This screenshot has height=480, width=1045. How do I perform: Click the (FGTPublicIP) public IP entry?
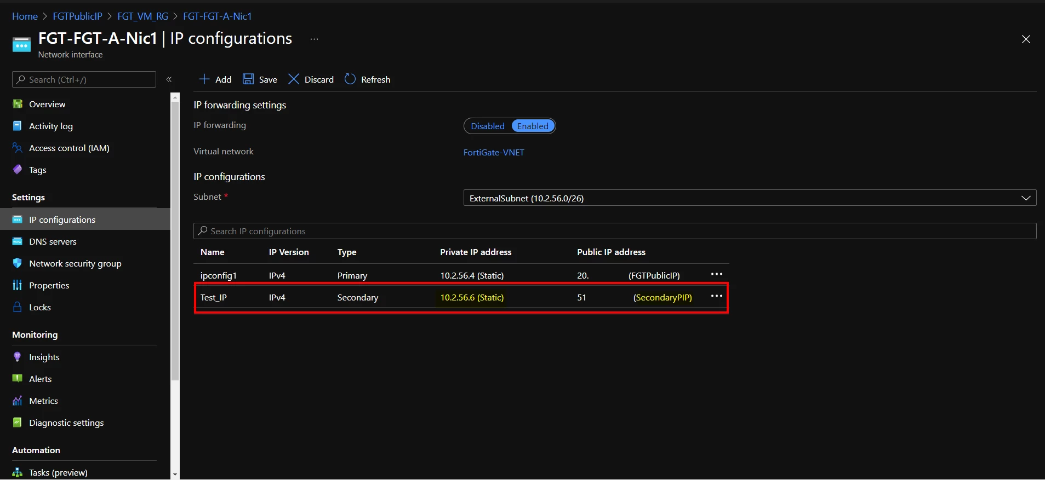[654, 275]
